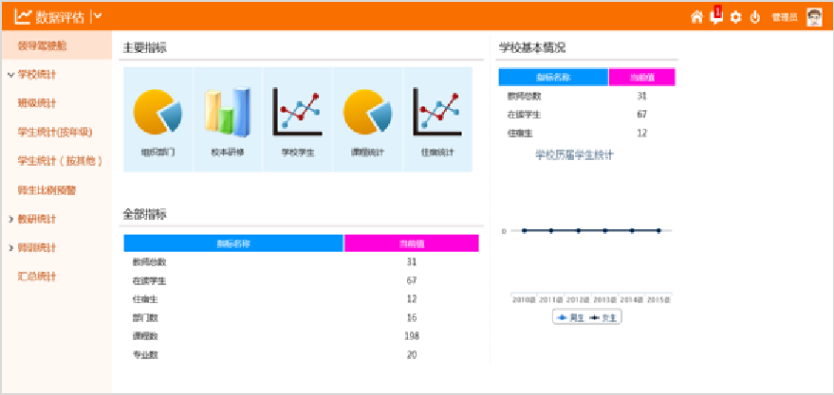Select 领导驾驶舱 in the sidebar
The image size is (834, 395).
tap(42, 45)
